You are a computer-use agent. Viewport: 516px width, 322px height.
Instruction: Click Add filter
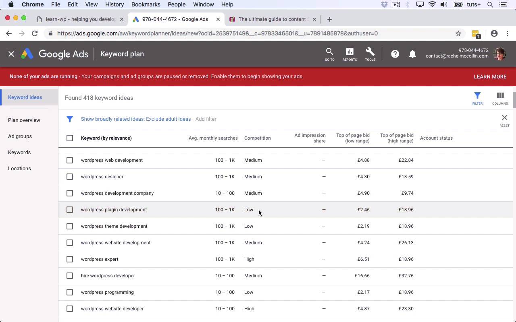(x=206, y=119)
